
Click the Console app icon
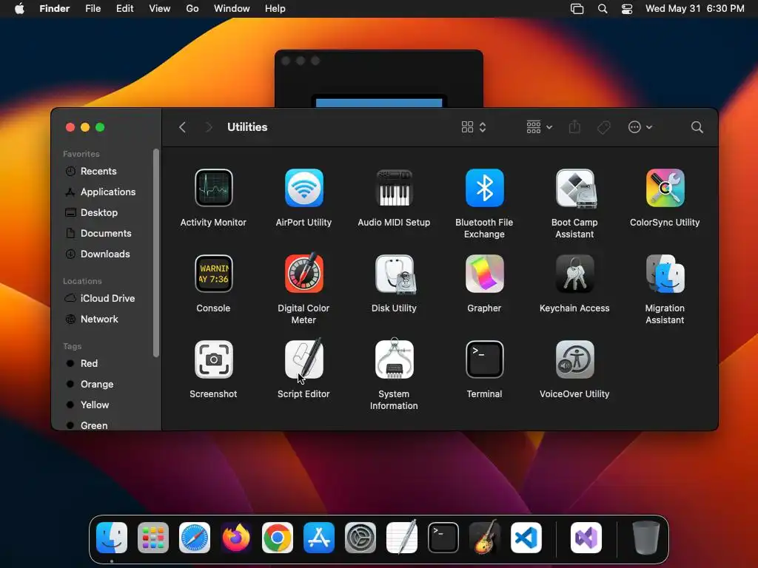tap(213, 274)
